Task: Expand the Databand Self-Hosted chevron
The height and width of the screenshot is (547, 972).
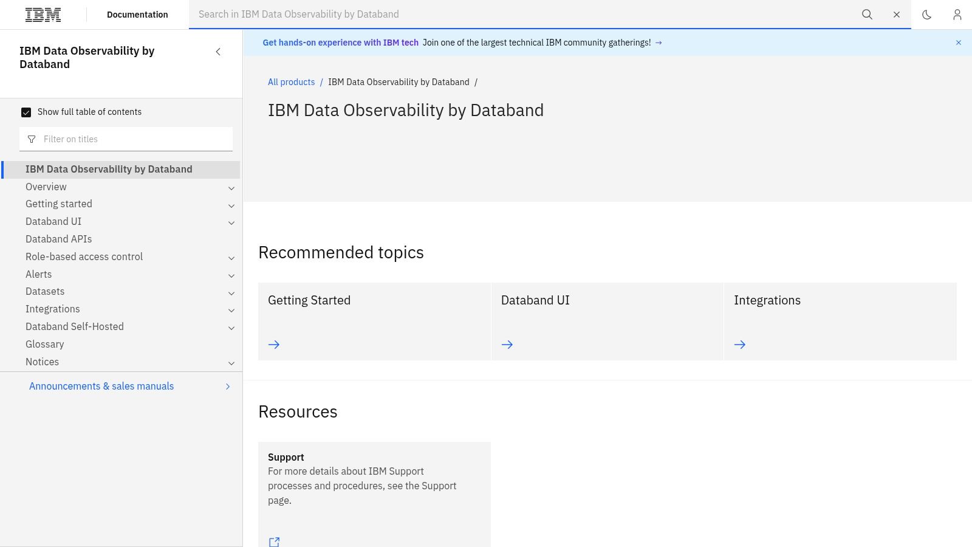Action: click(231, 328)
